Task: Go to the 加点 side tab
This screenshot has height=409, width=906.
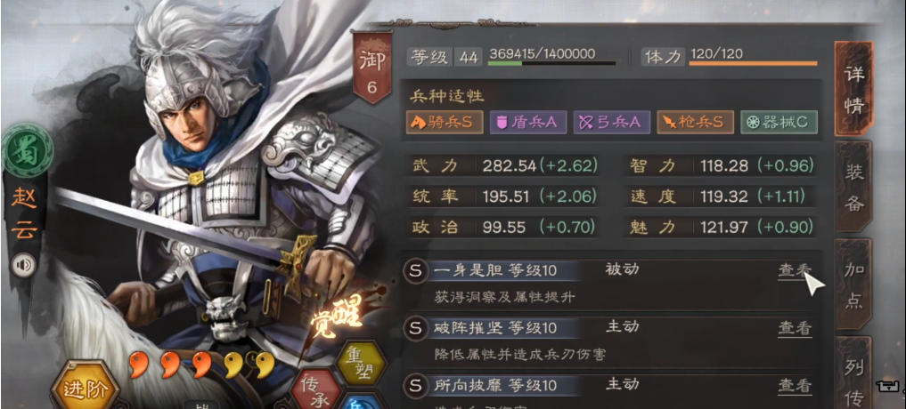Action: click(853, 285)
